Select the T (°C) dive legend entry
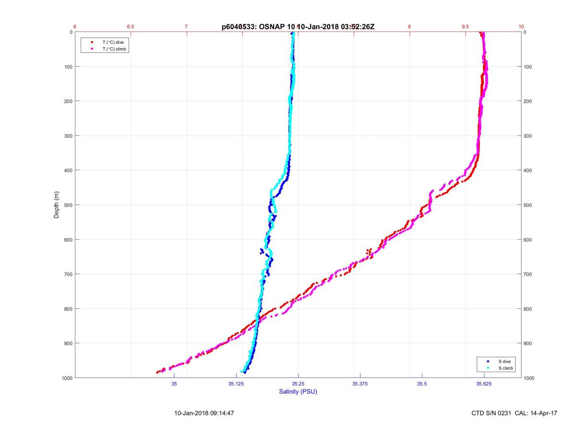This screenshot has height=425, width=576. (113, 42)
